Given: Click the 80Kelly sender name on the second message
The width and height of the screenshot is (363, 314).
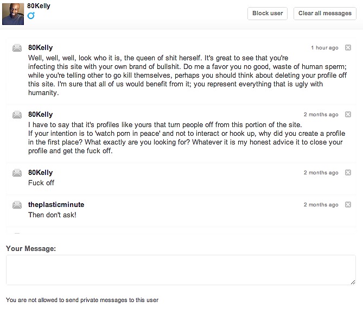Looking at the screenshot, I should tap(41, 115).
